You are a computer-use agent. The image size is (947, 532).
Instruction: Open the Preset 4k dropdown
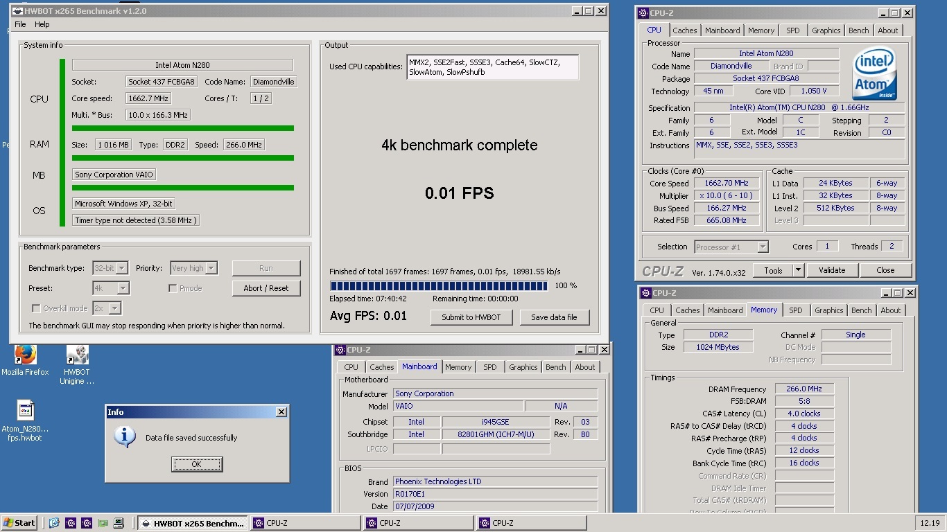[x=111, y=288]
